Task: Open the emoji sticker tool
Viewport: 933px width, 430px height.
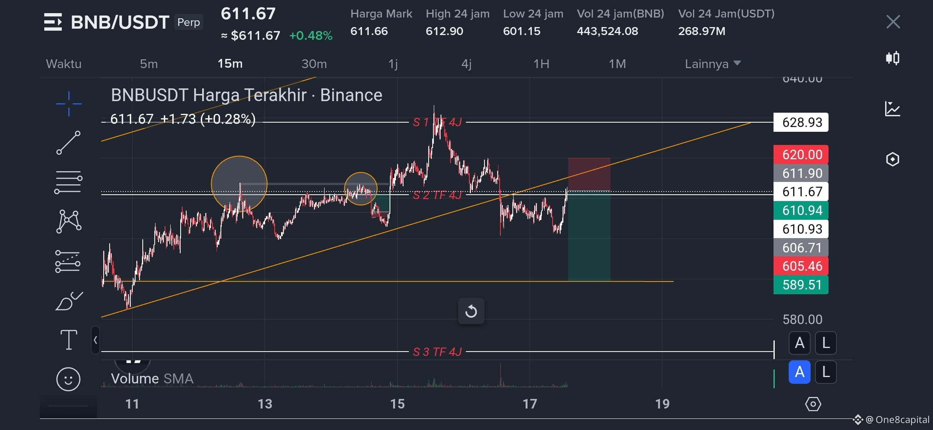Action: point(68,379)
